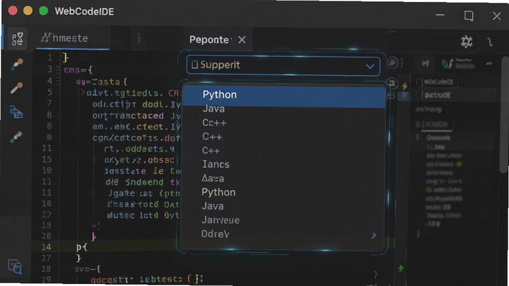Click the curved arrow icon right of the gear
Screen dimensions: 509x286
[490, 42]
